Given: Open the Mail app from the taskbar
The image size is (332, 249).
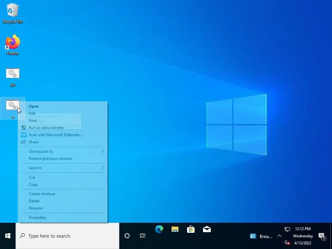Looking at the screenshot, I should coord(207,229).
